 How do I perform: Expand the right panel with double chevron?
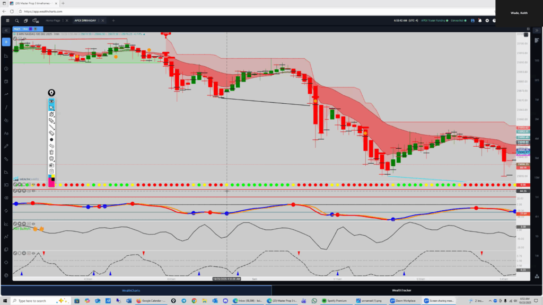[x=537, y=30]
